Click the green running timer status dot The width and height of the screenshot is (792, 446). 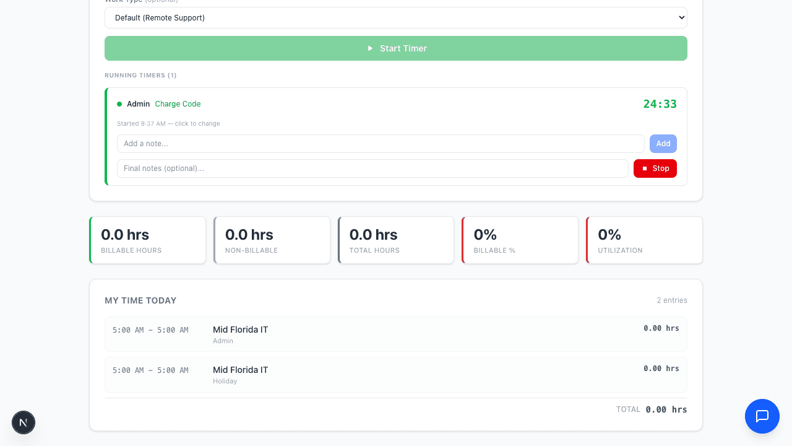point(119,103)
